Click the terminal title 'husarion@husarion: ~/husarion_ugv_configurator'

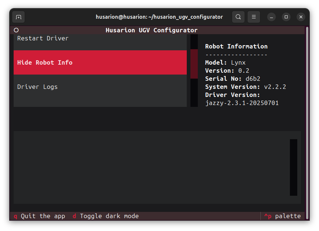[159, 17]
